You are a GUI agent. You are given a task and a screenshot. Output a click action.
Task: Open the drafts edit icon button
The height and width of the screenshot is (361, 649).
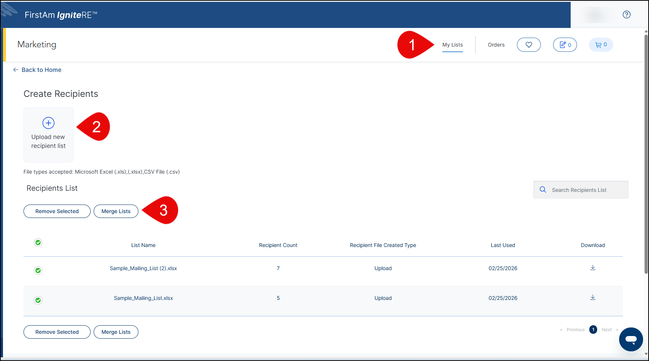pyautogui.click(x=565, y=45)
